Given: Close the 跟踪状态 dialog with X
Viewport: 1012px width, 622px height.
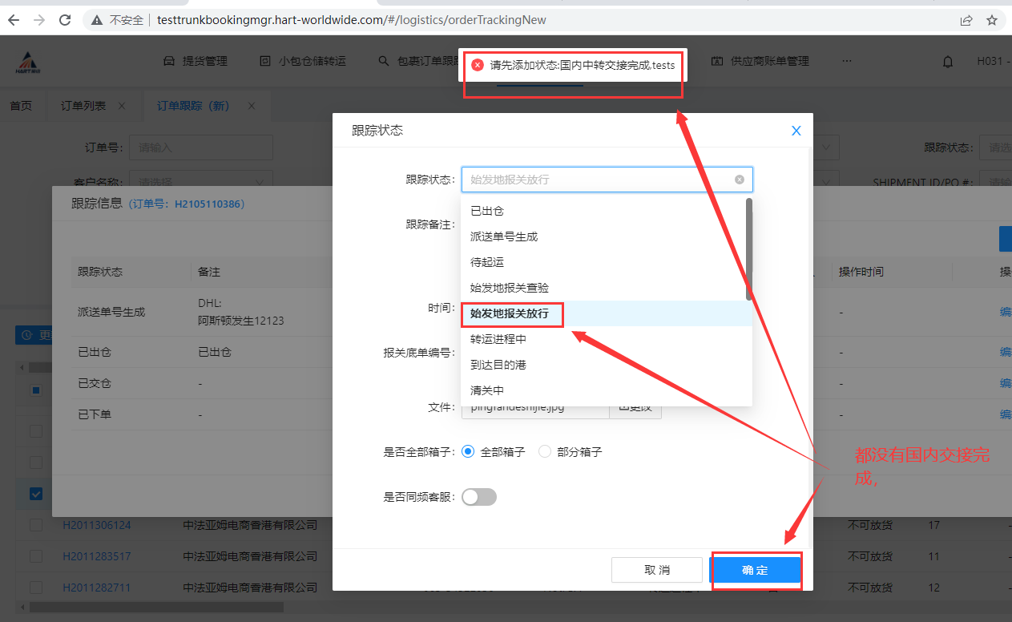Looking at the screenshot, I should click(796, 131).
